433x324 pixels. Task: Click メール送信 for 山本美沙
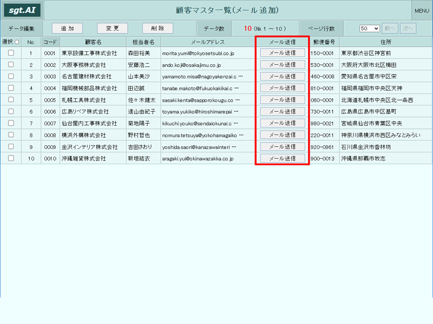point(283,76)
